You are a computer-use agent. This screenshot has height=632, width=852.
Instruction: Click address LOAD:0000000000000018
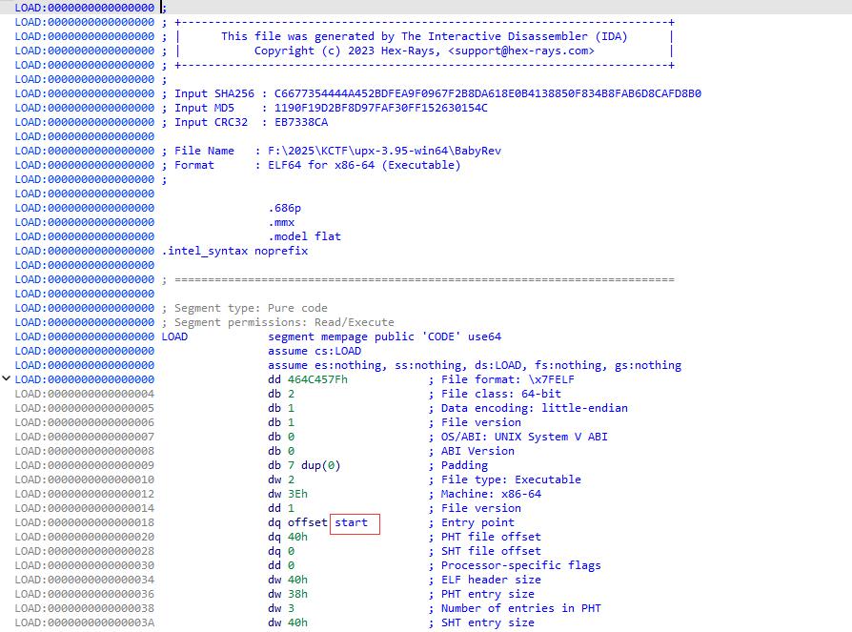pyautogui.click(x=84, y=522)
